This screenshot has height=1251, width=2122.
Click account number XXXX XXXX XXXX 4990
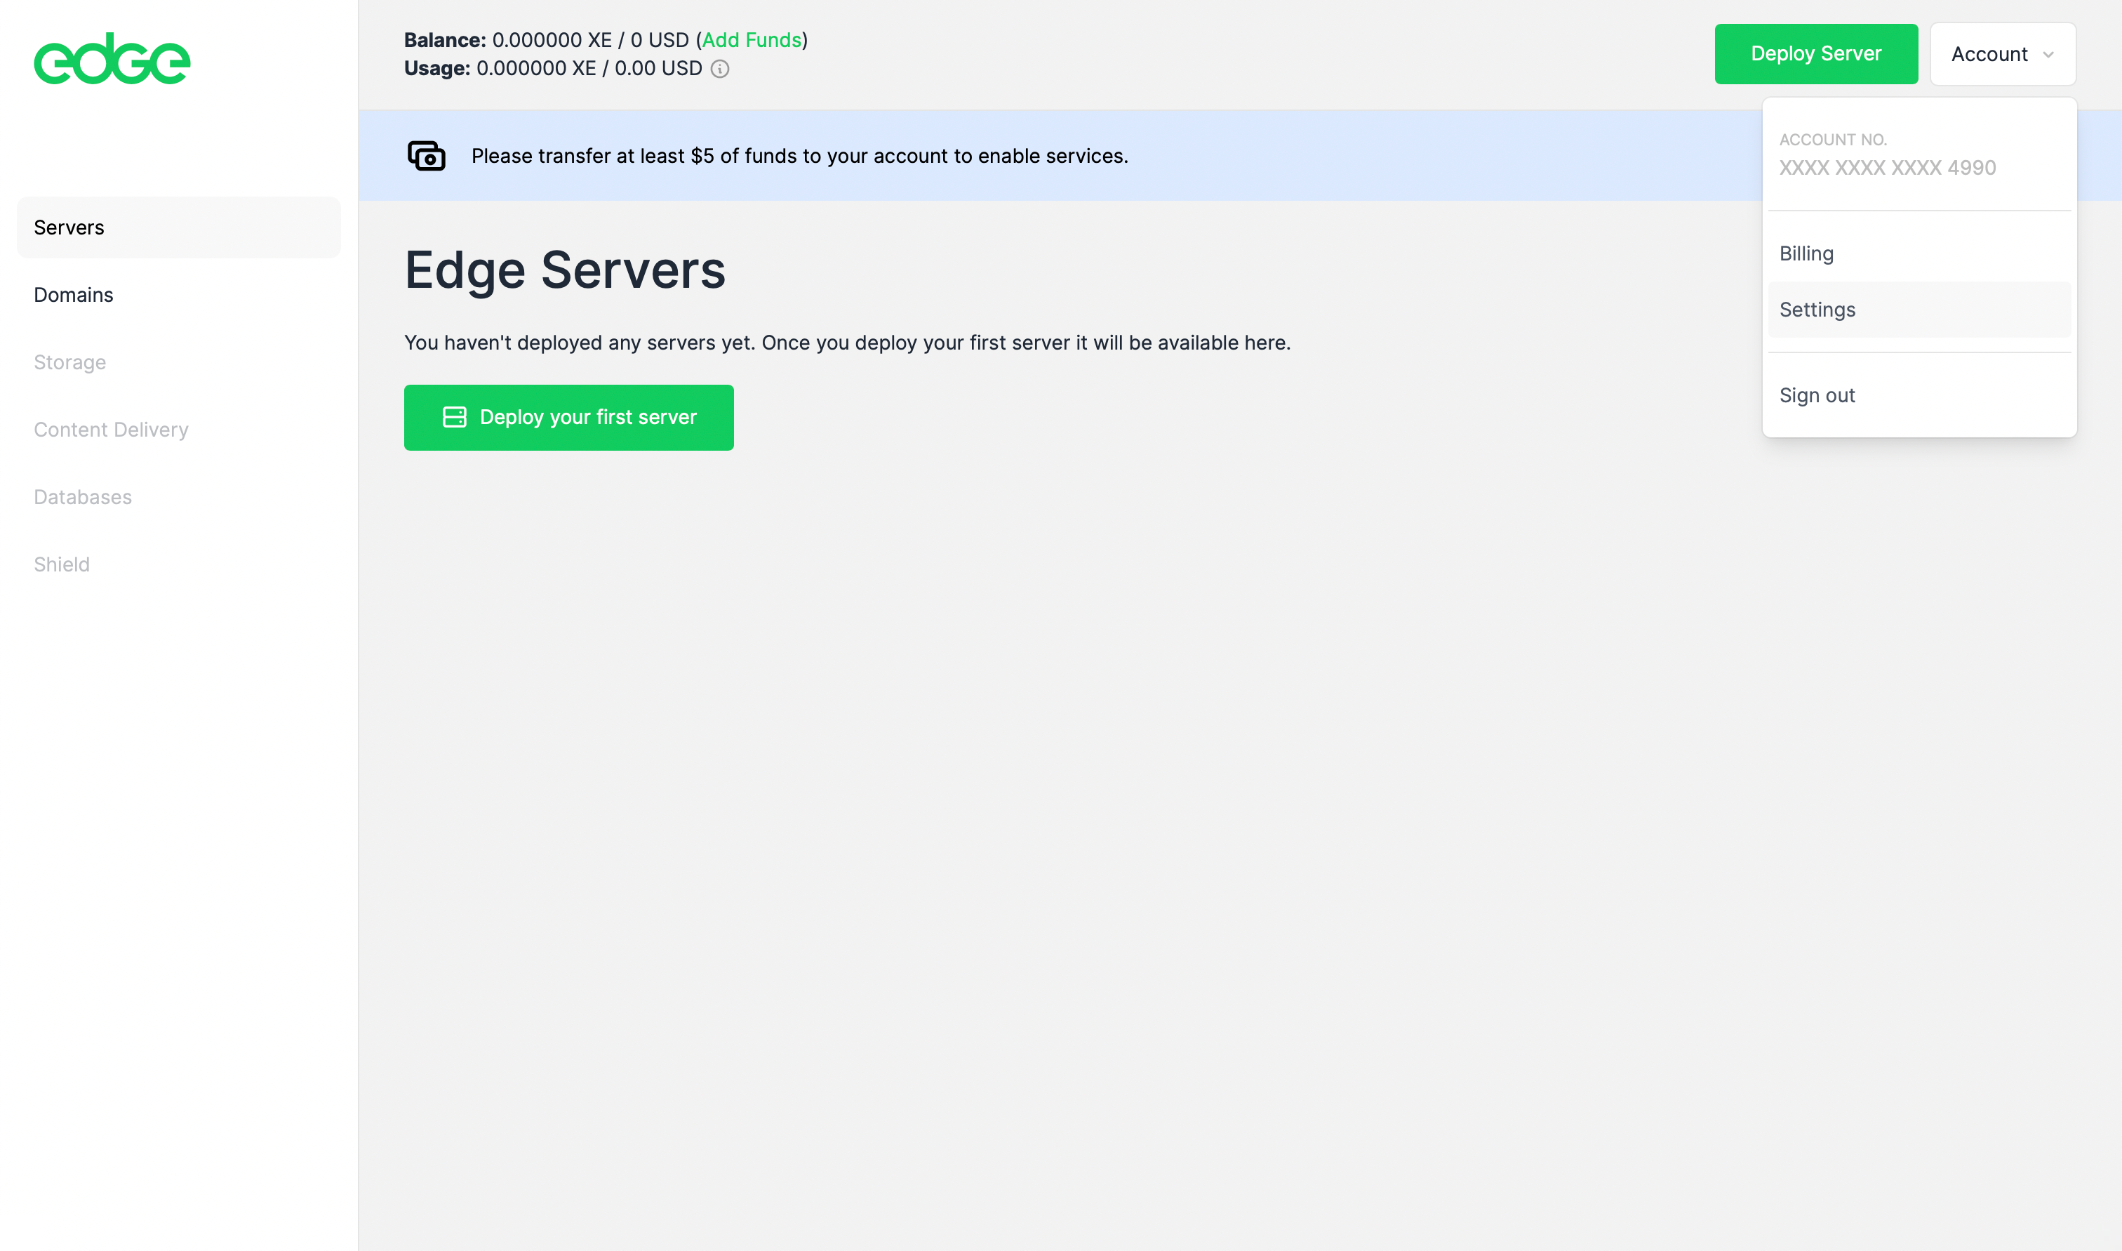click(1887, 168)
